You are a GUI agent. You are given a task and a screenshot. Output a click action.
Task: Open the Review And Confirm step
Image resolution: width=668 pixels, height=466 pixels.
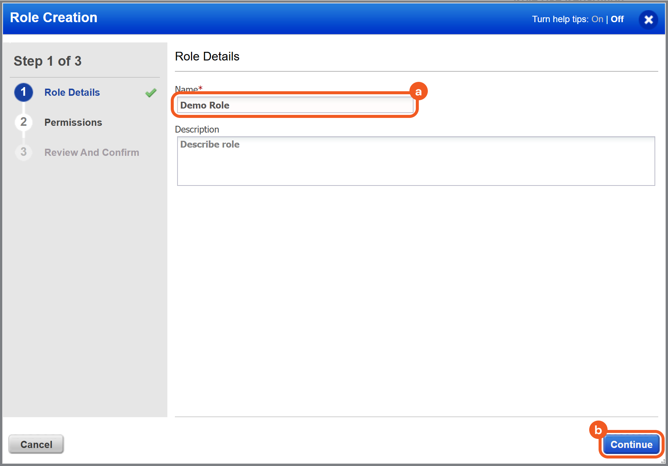click(92, 152)
